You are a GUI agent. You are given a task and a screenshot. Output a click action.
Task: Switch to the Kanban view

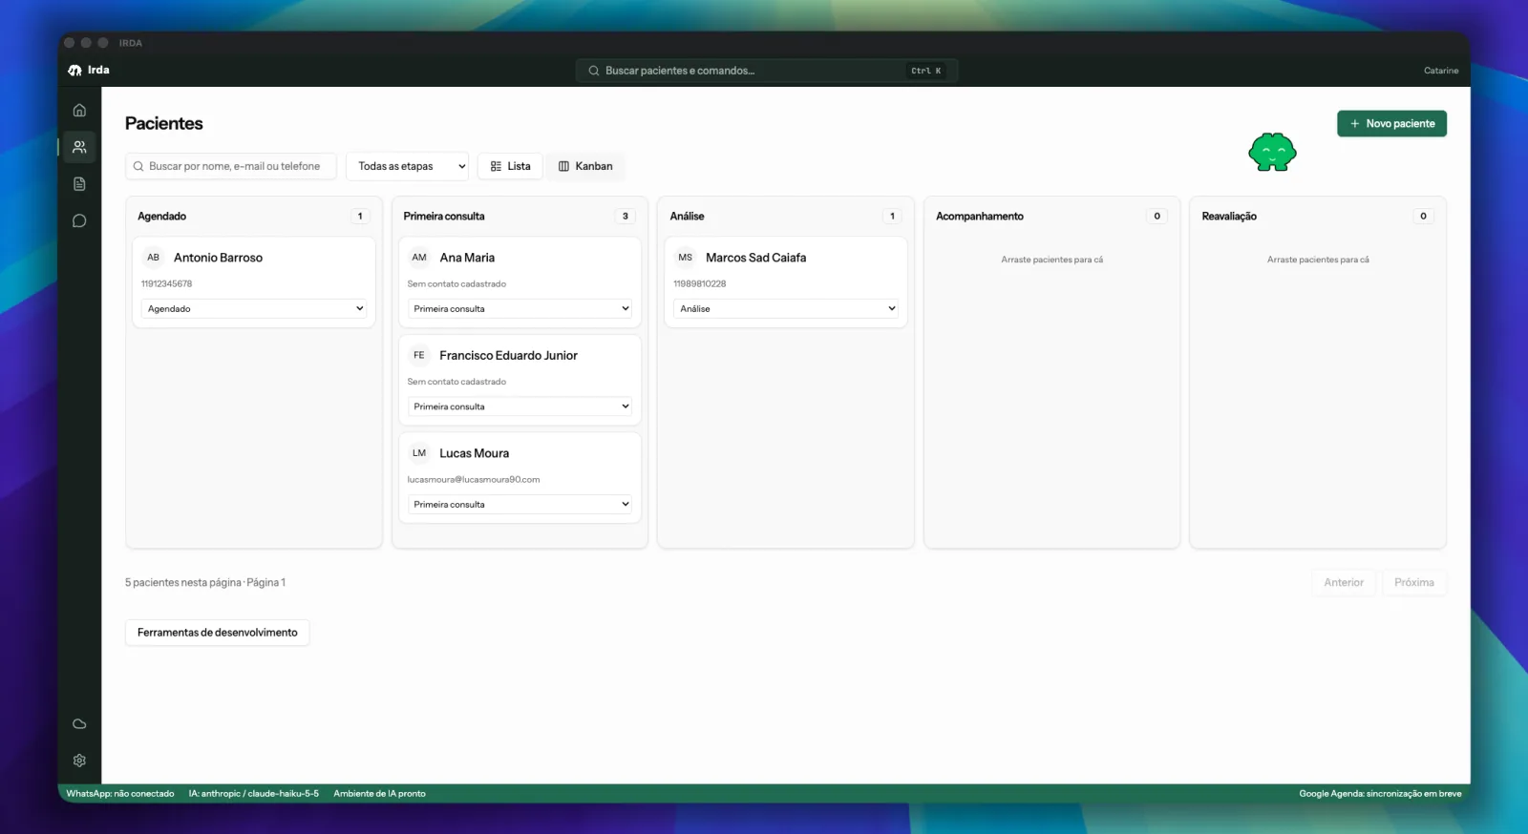click(x=585, y=166)
